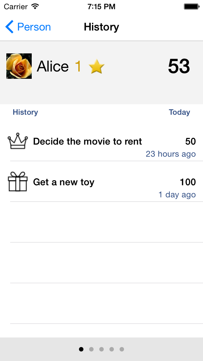The image size is (203, 361).
Task: Tap the gold star next to Alice's name
Action: [96, 66]
